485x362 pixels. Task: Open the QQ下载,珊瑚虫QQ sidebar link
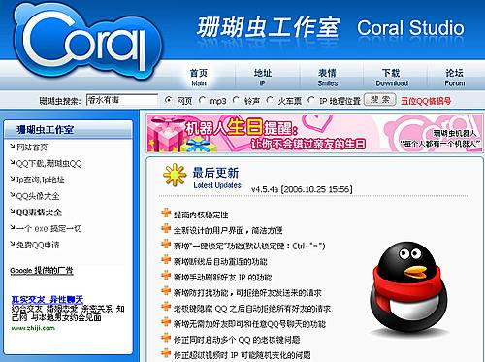pyautogui.click(x=48, y=164)
